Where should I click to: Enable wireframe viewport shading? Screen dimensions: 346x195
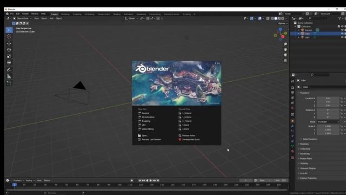[272, 18]
